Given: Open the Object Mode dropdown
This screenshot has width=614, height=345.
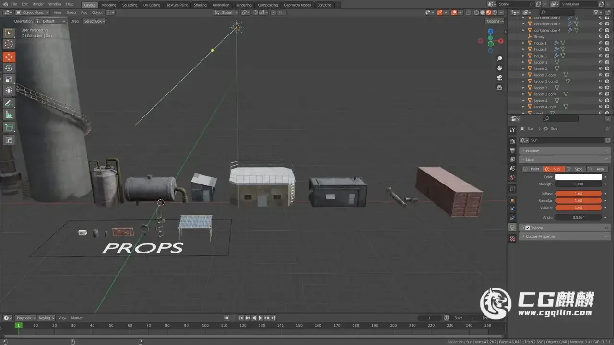Looking at the screenshot, I should click(32, 12).
